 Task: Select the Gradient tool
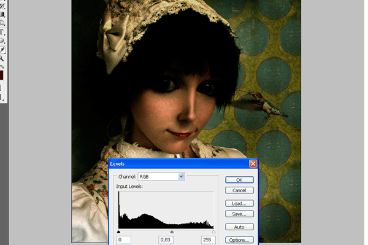[x=2, y=15]
